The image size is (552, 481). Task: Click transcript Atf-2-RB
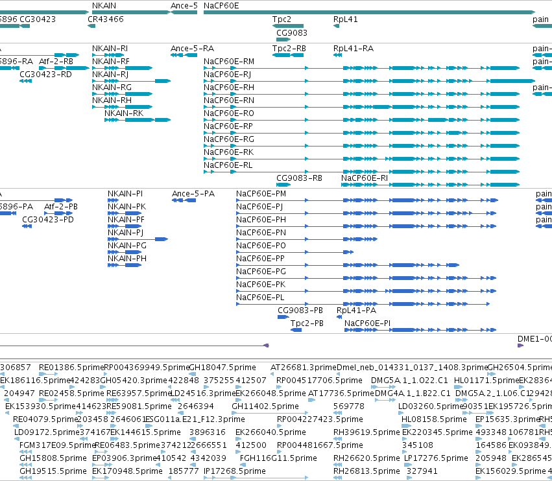56,62
